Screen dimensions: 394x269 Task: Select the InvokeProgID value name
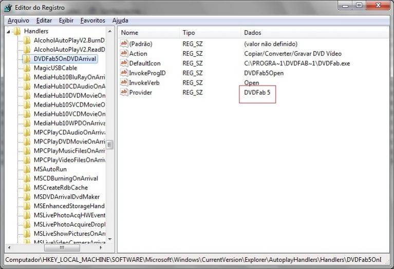tap(147, 73)
